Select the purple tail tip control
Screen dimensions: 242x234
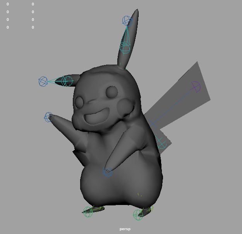click(196, 87)
